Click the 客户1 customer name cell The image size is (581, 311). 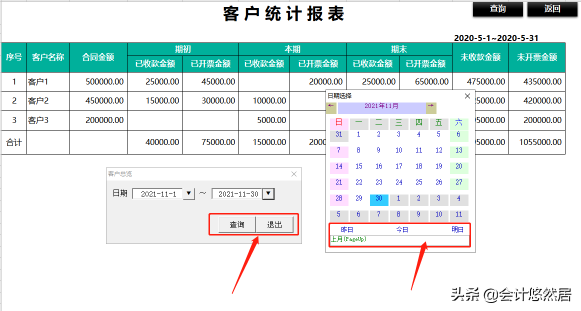48,81
